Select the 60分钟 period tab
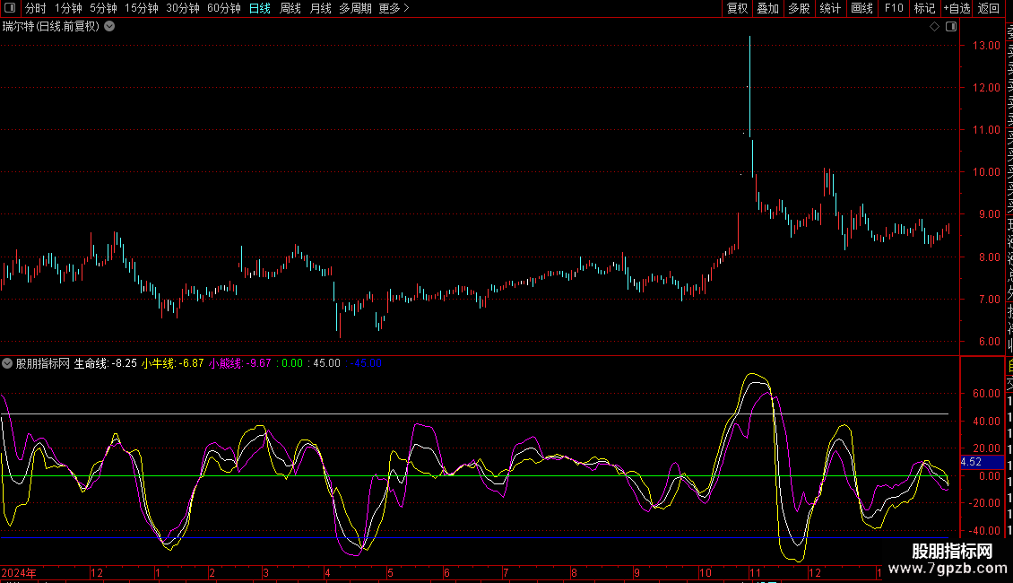 223,8
